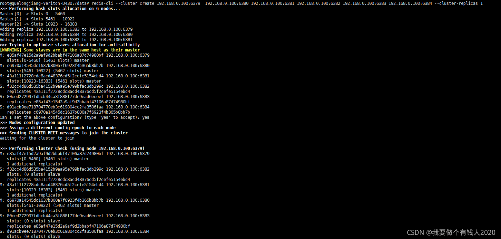
Task: Click the 'Nodes configuration updated' line
Action: [37, 122]
